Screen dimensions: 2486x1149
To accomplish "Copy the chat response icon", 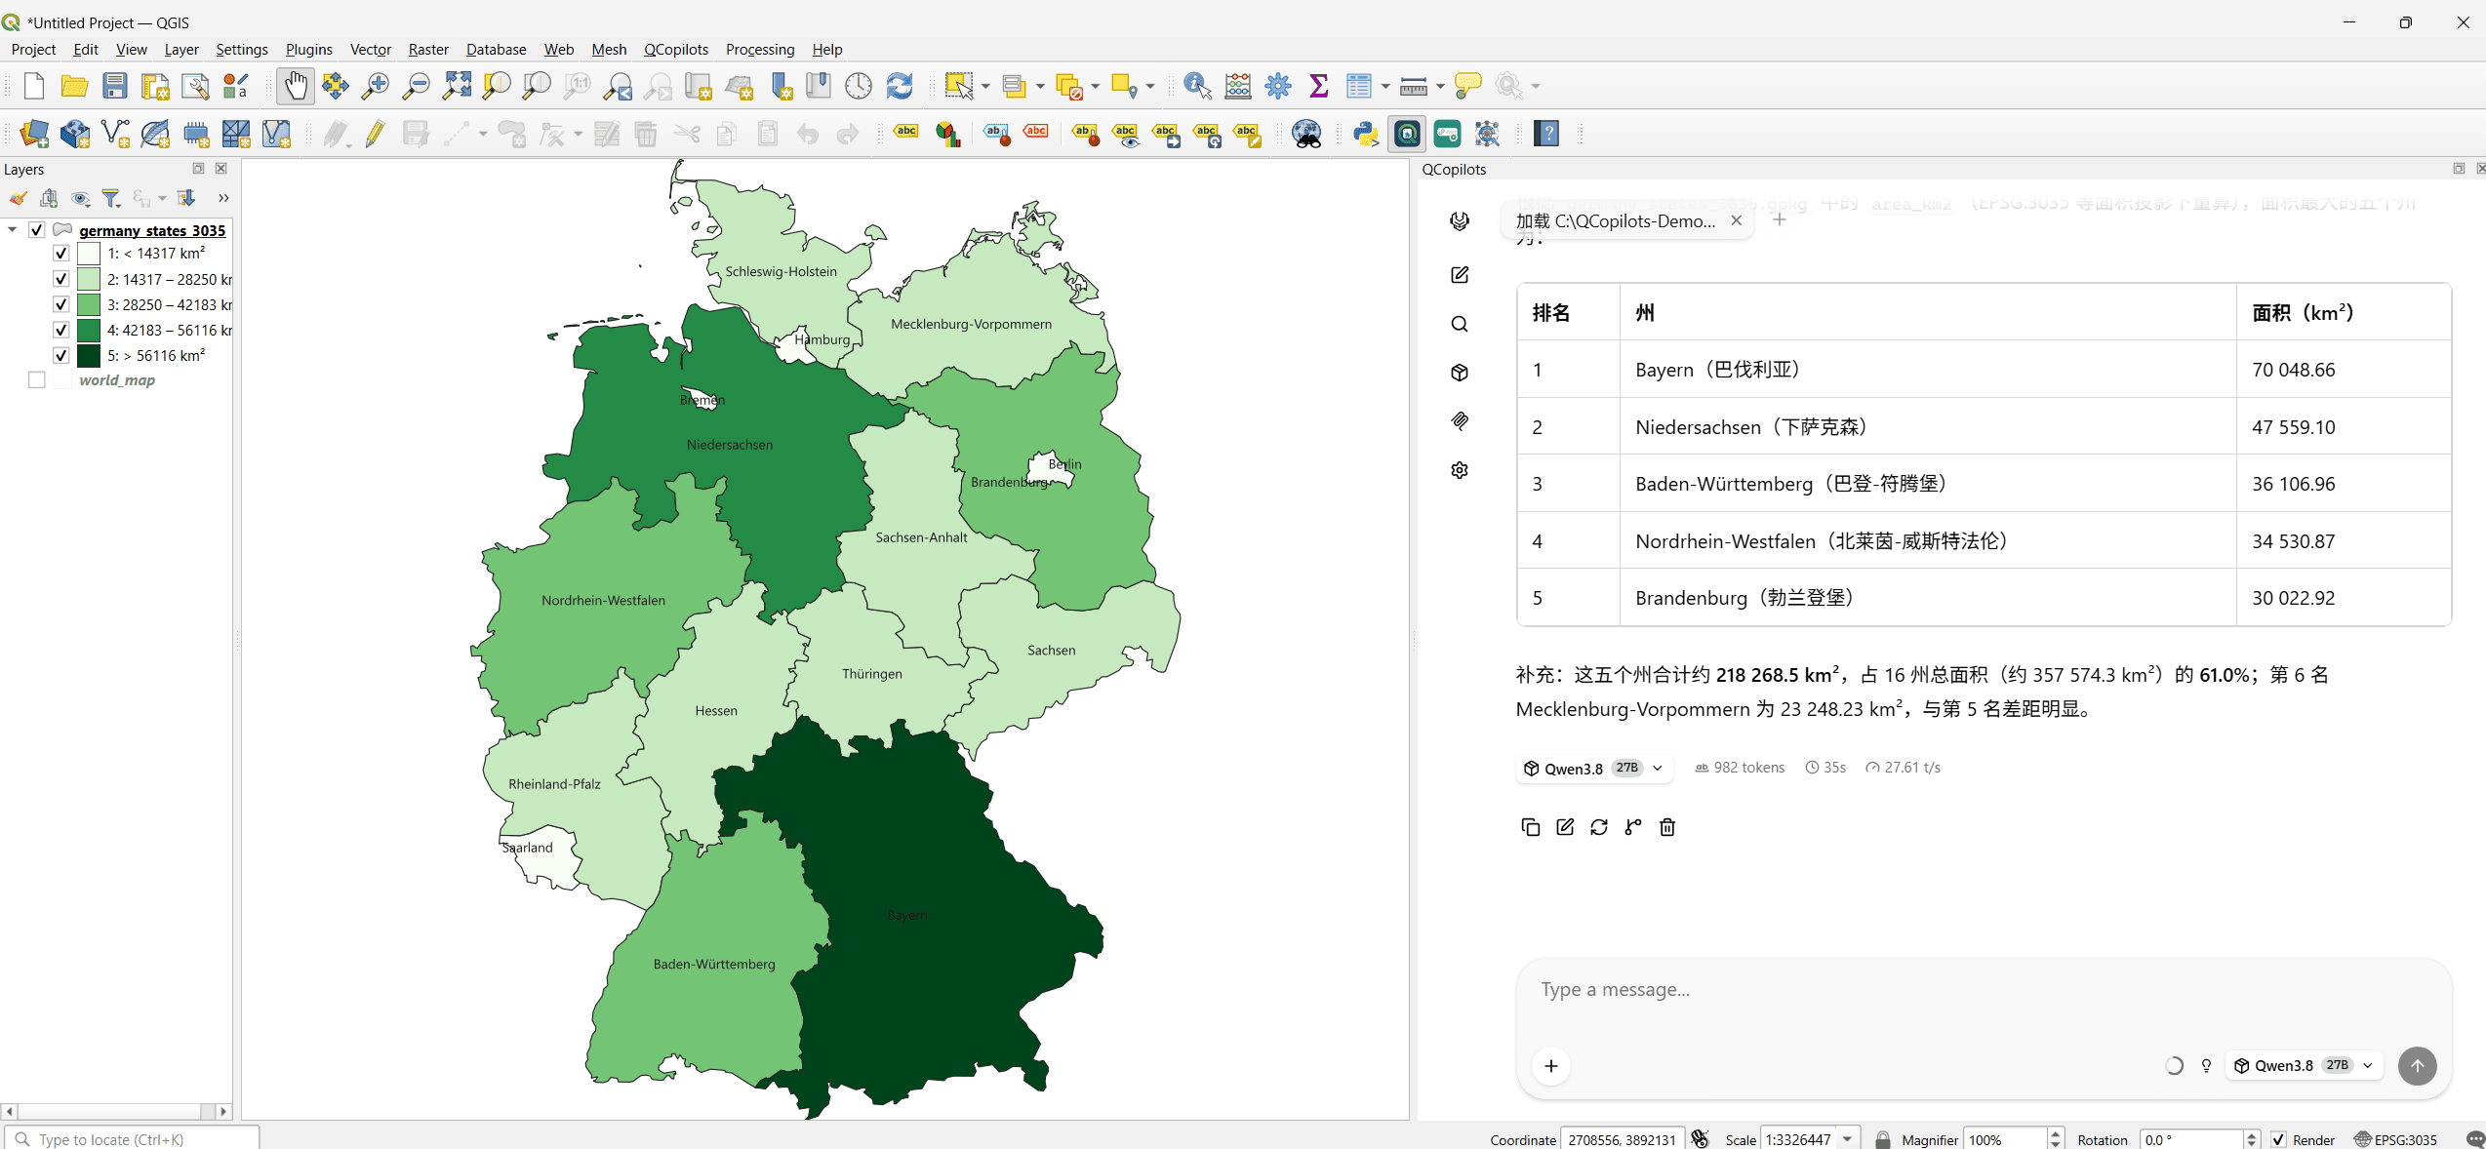I will (1531, 827).
